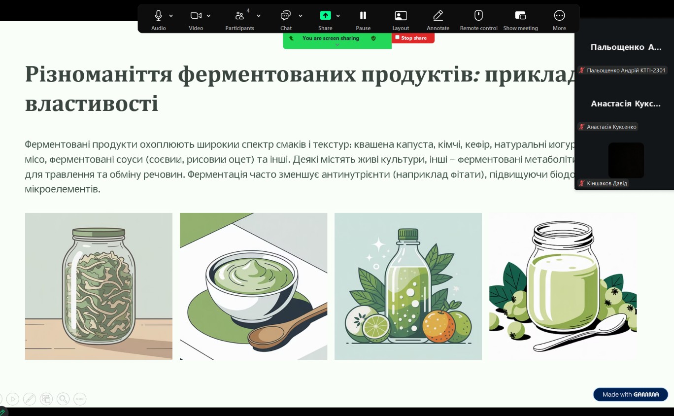Viewport: 674px width, 416px height.
Task: Toggle the microphone Audio button
Action: click(158, 16)
